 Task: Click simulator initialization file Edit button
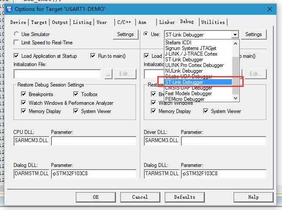click(126, 74)
